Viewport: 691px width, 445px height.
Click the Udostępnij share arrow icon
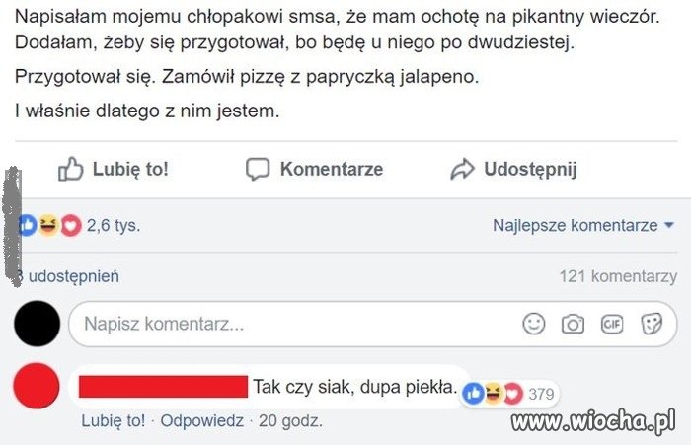(462, 169)
